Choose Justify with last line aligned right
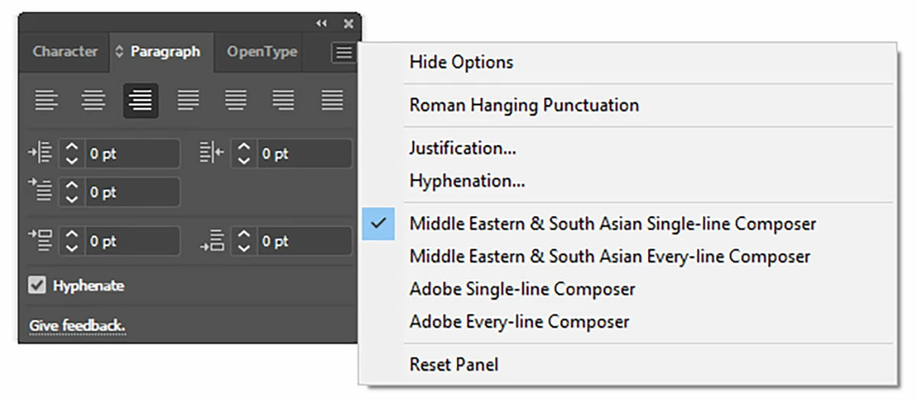This screenshot has width=917, height=402. click(x=284, y=100)
